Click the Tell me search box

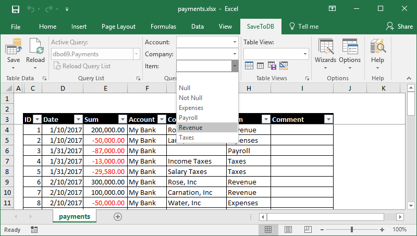304,27
